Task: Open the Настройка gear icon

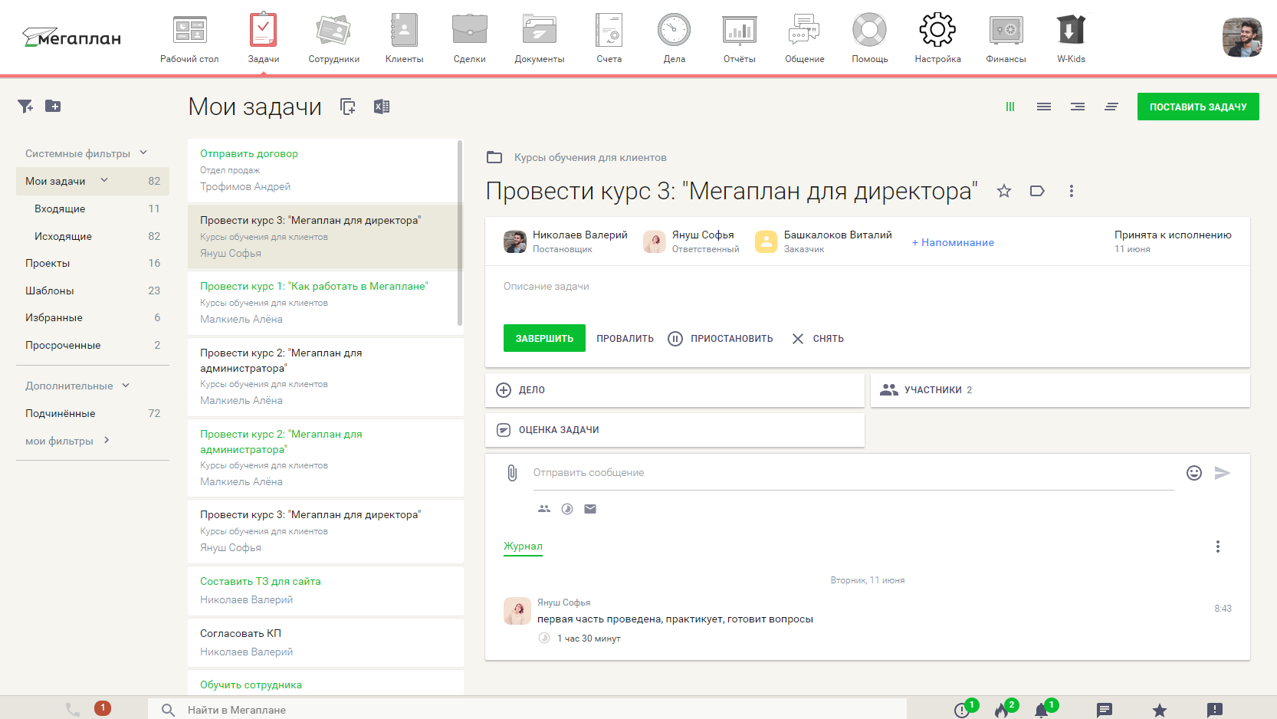Action: (x=937, y=31)
